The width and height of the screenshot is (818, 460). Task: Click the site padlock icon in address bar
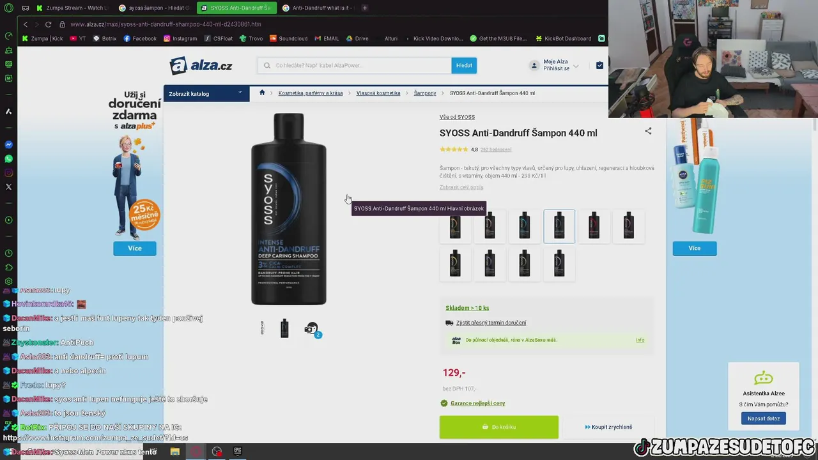[x=62, y=24]
